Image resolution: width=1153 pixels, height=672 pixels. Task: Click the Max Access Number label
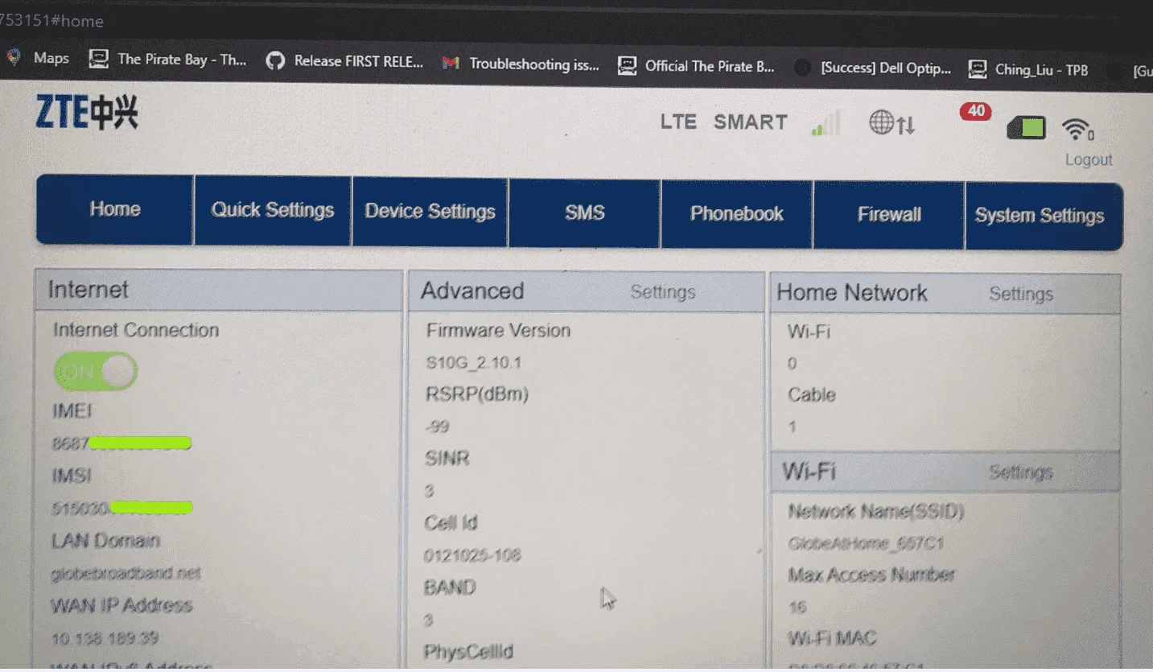871,575
